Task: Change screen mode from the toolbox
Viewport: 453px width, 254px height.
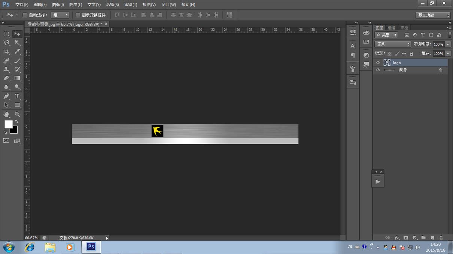Action: [17, 141]
